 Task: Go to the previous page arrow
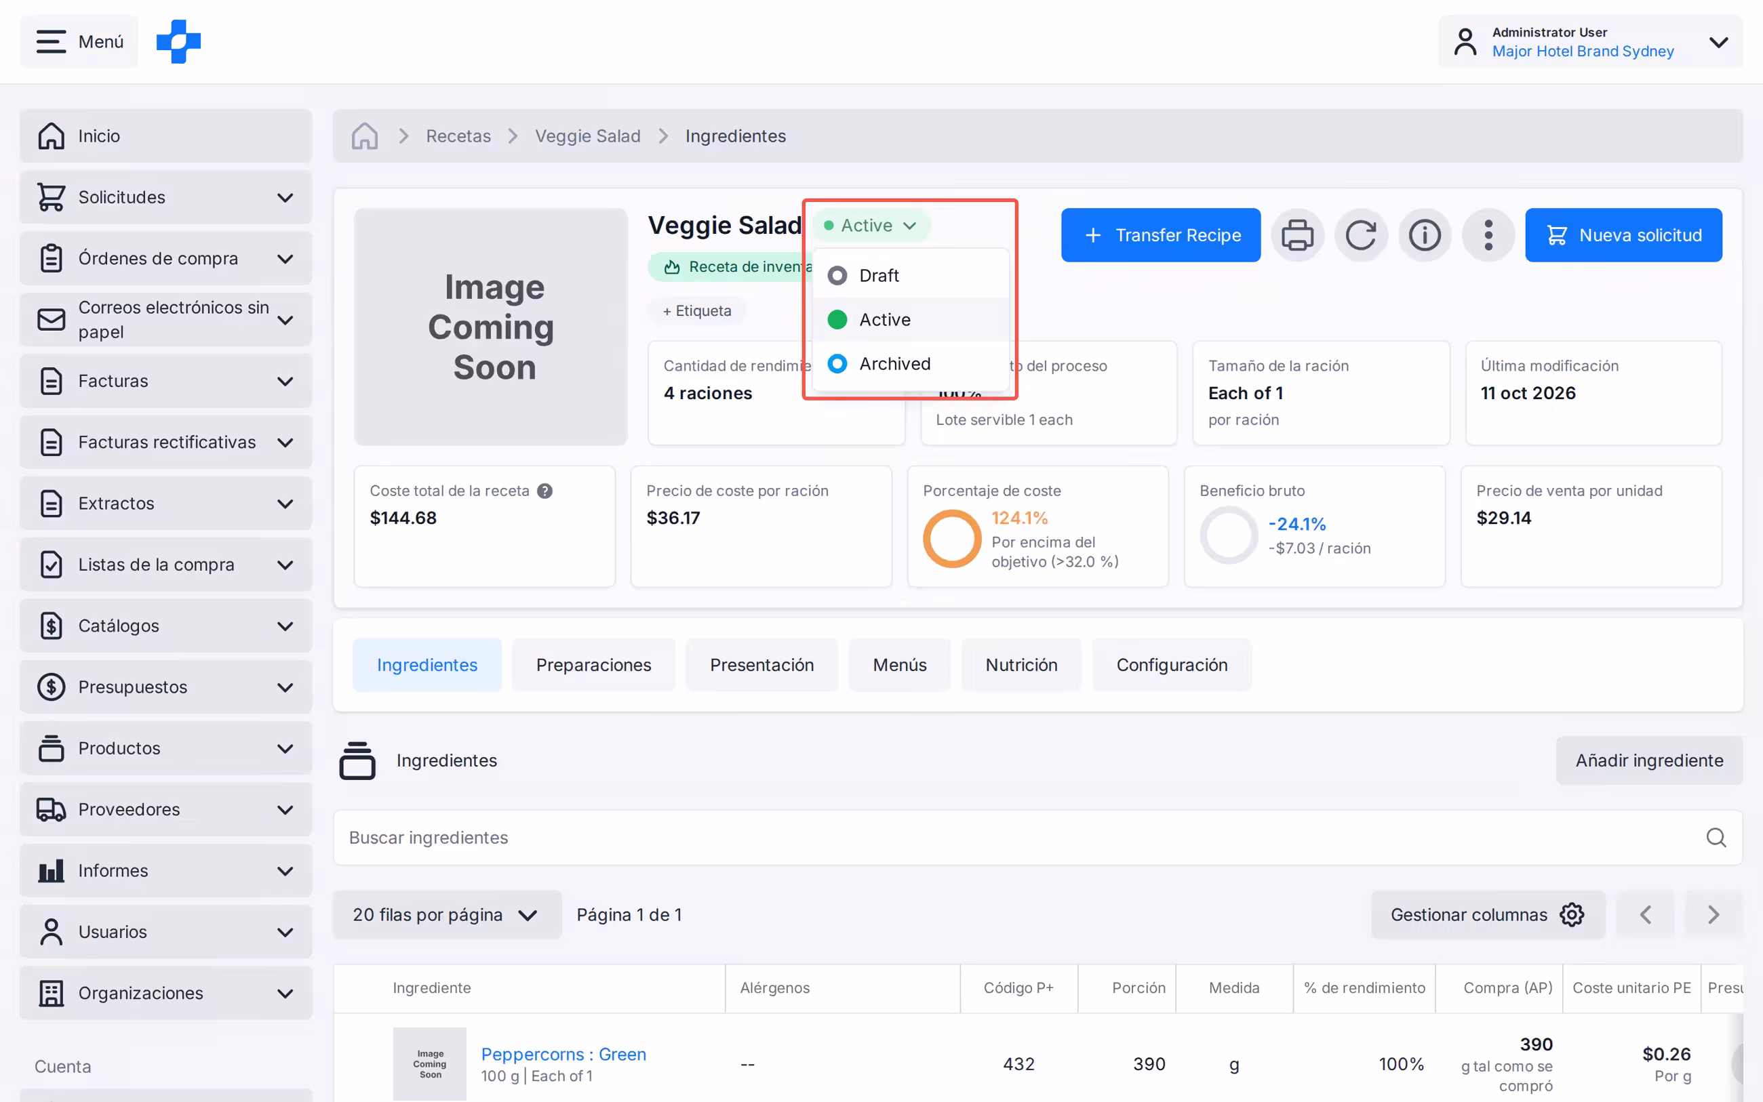(x=1645, y=914)
